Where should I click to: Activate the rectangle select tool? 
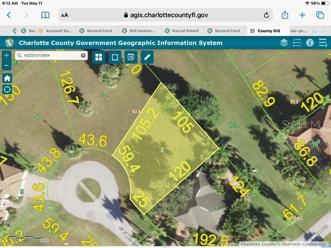[x=114, y=57]
